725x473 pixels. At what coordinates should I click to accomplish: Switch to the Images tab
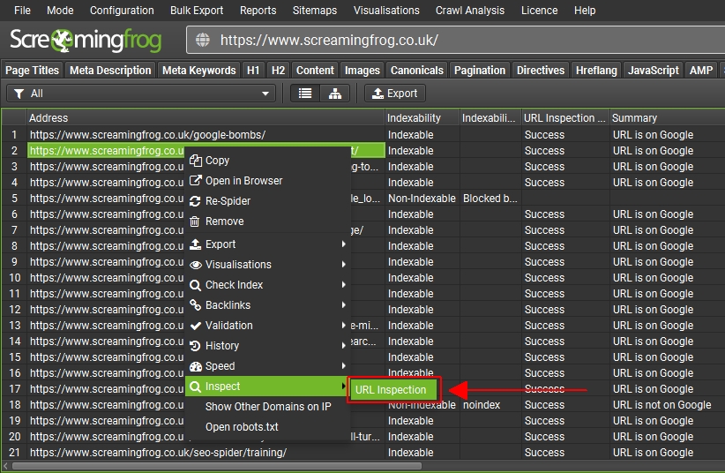[x=362, y=71]
